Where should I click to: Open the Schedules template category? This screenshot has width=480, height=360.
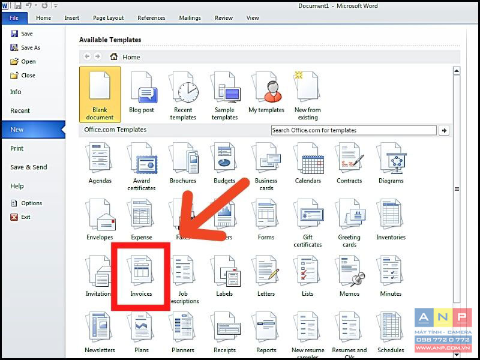[x=391, y=333]
